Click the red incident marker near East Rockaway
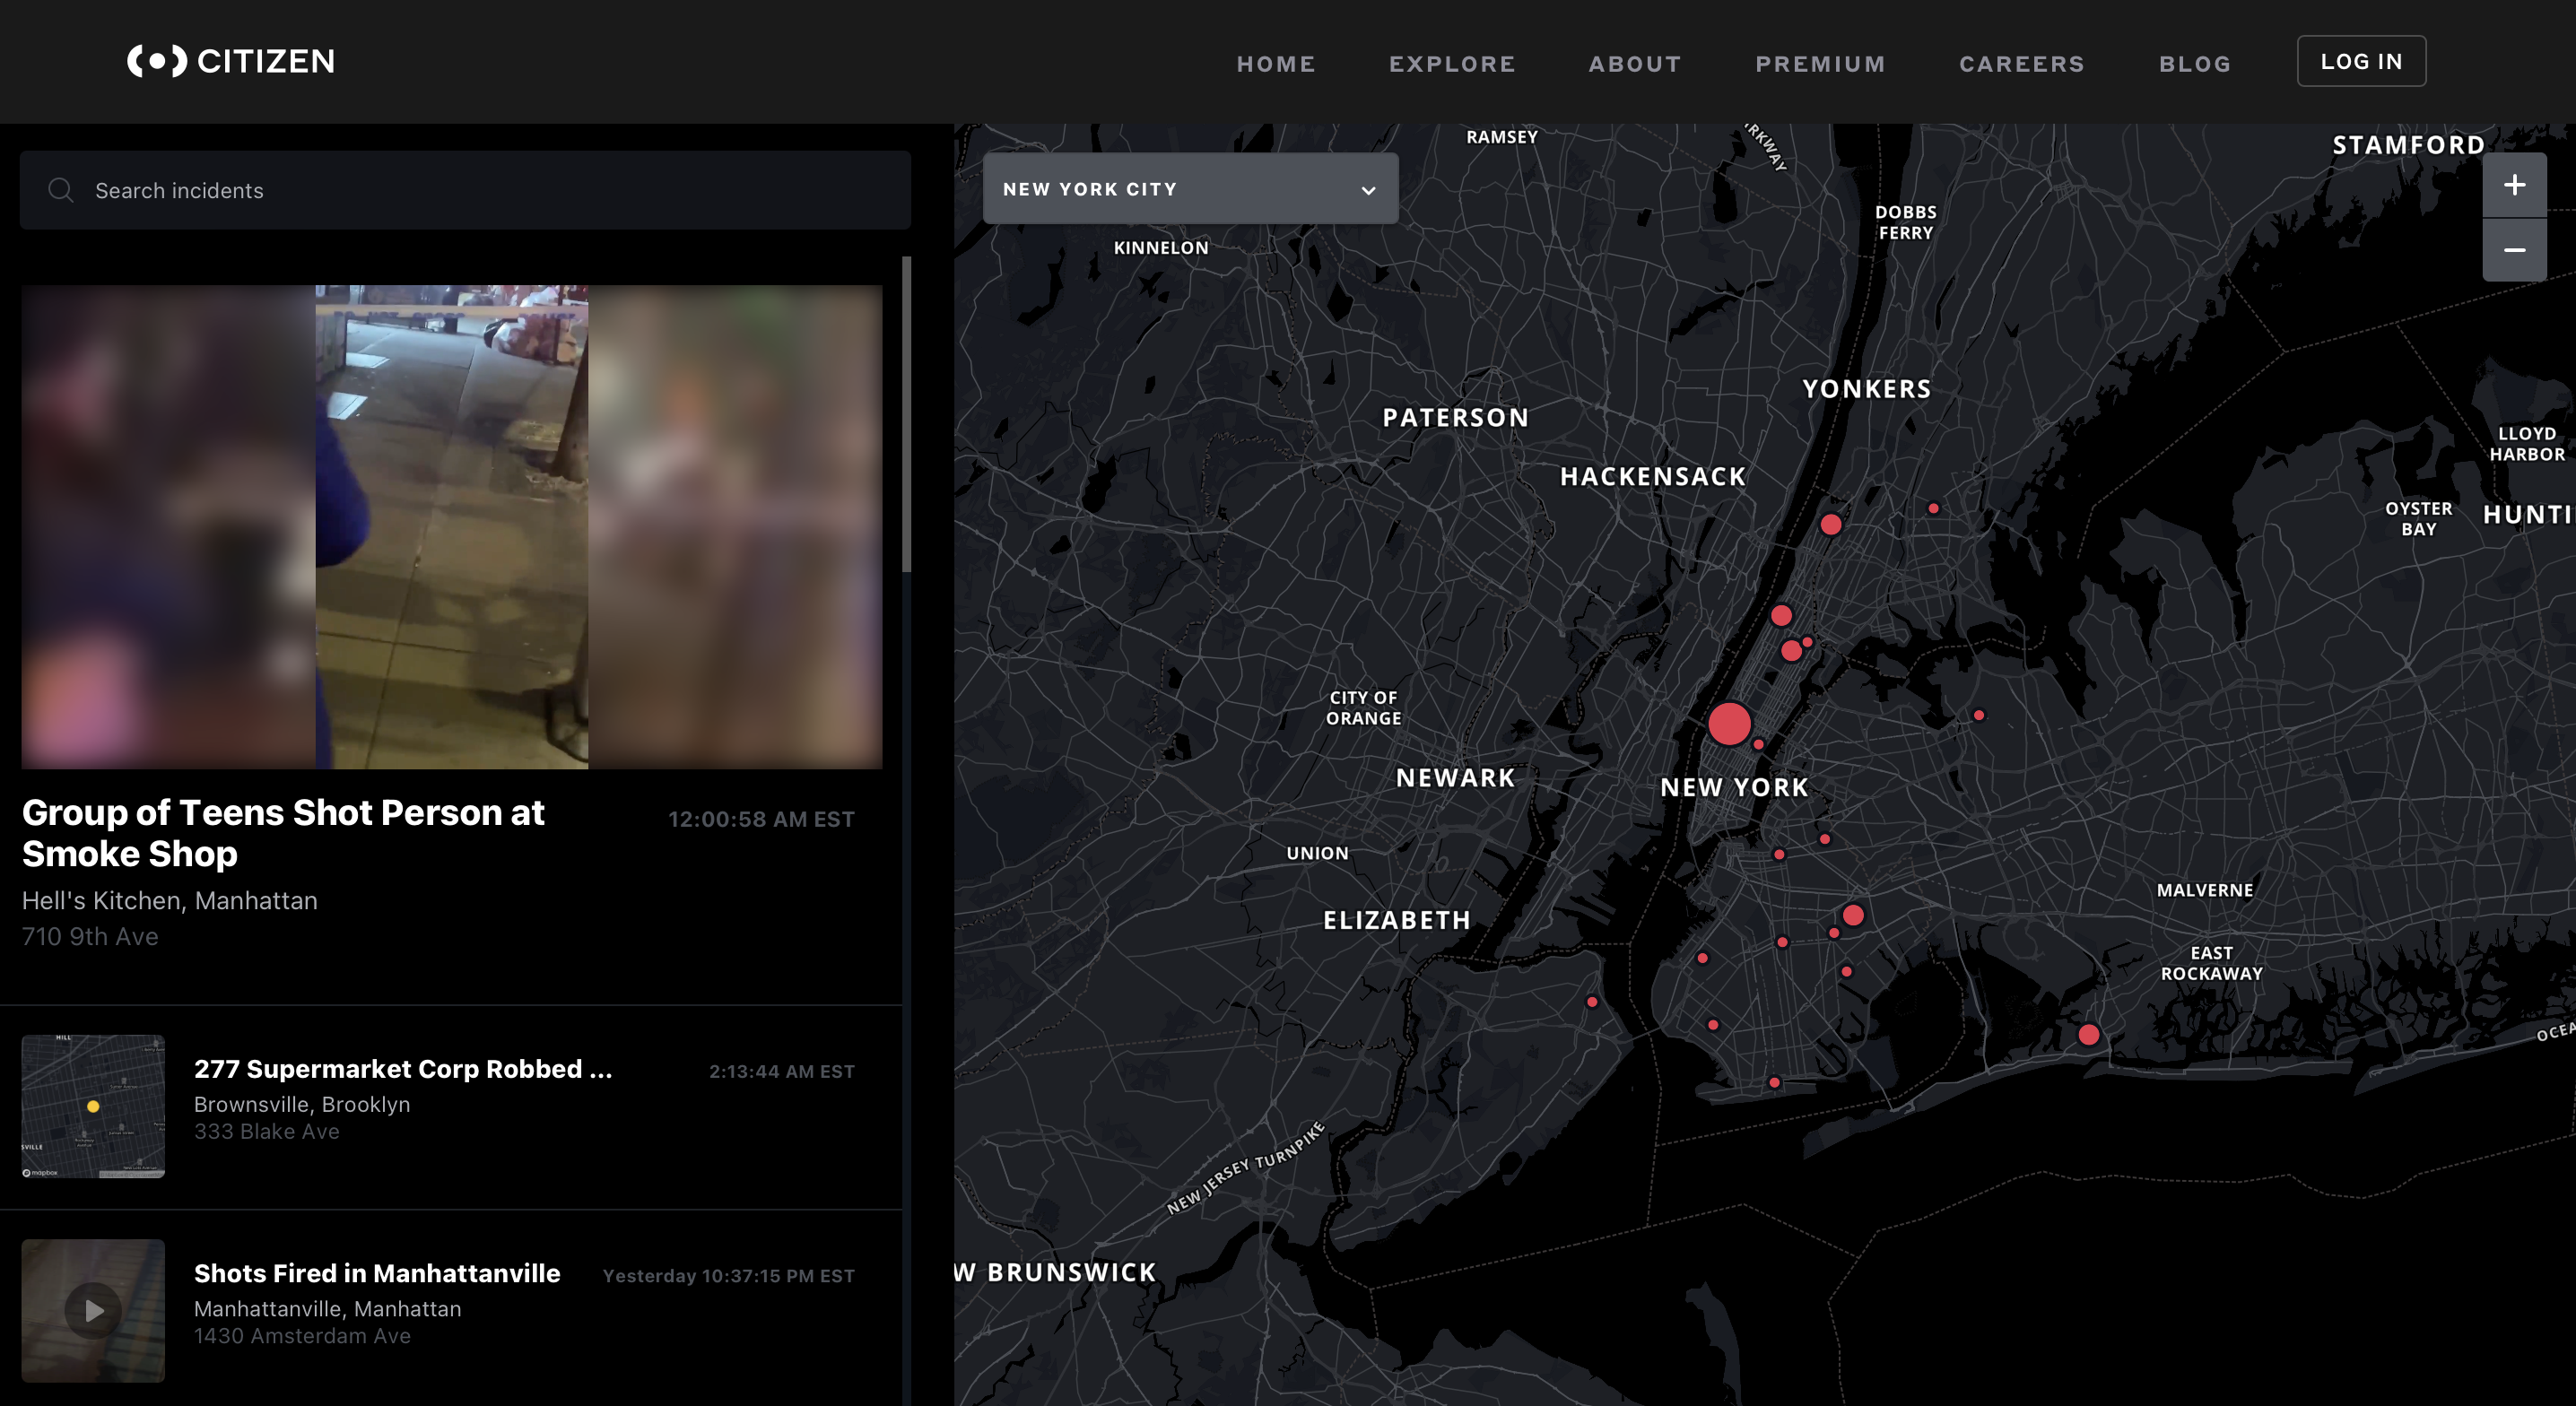This screenshot has height=1406, width=2576. [2088, 1035]
